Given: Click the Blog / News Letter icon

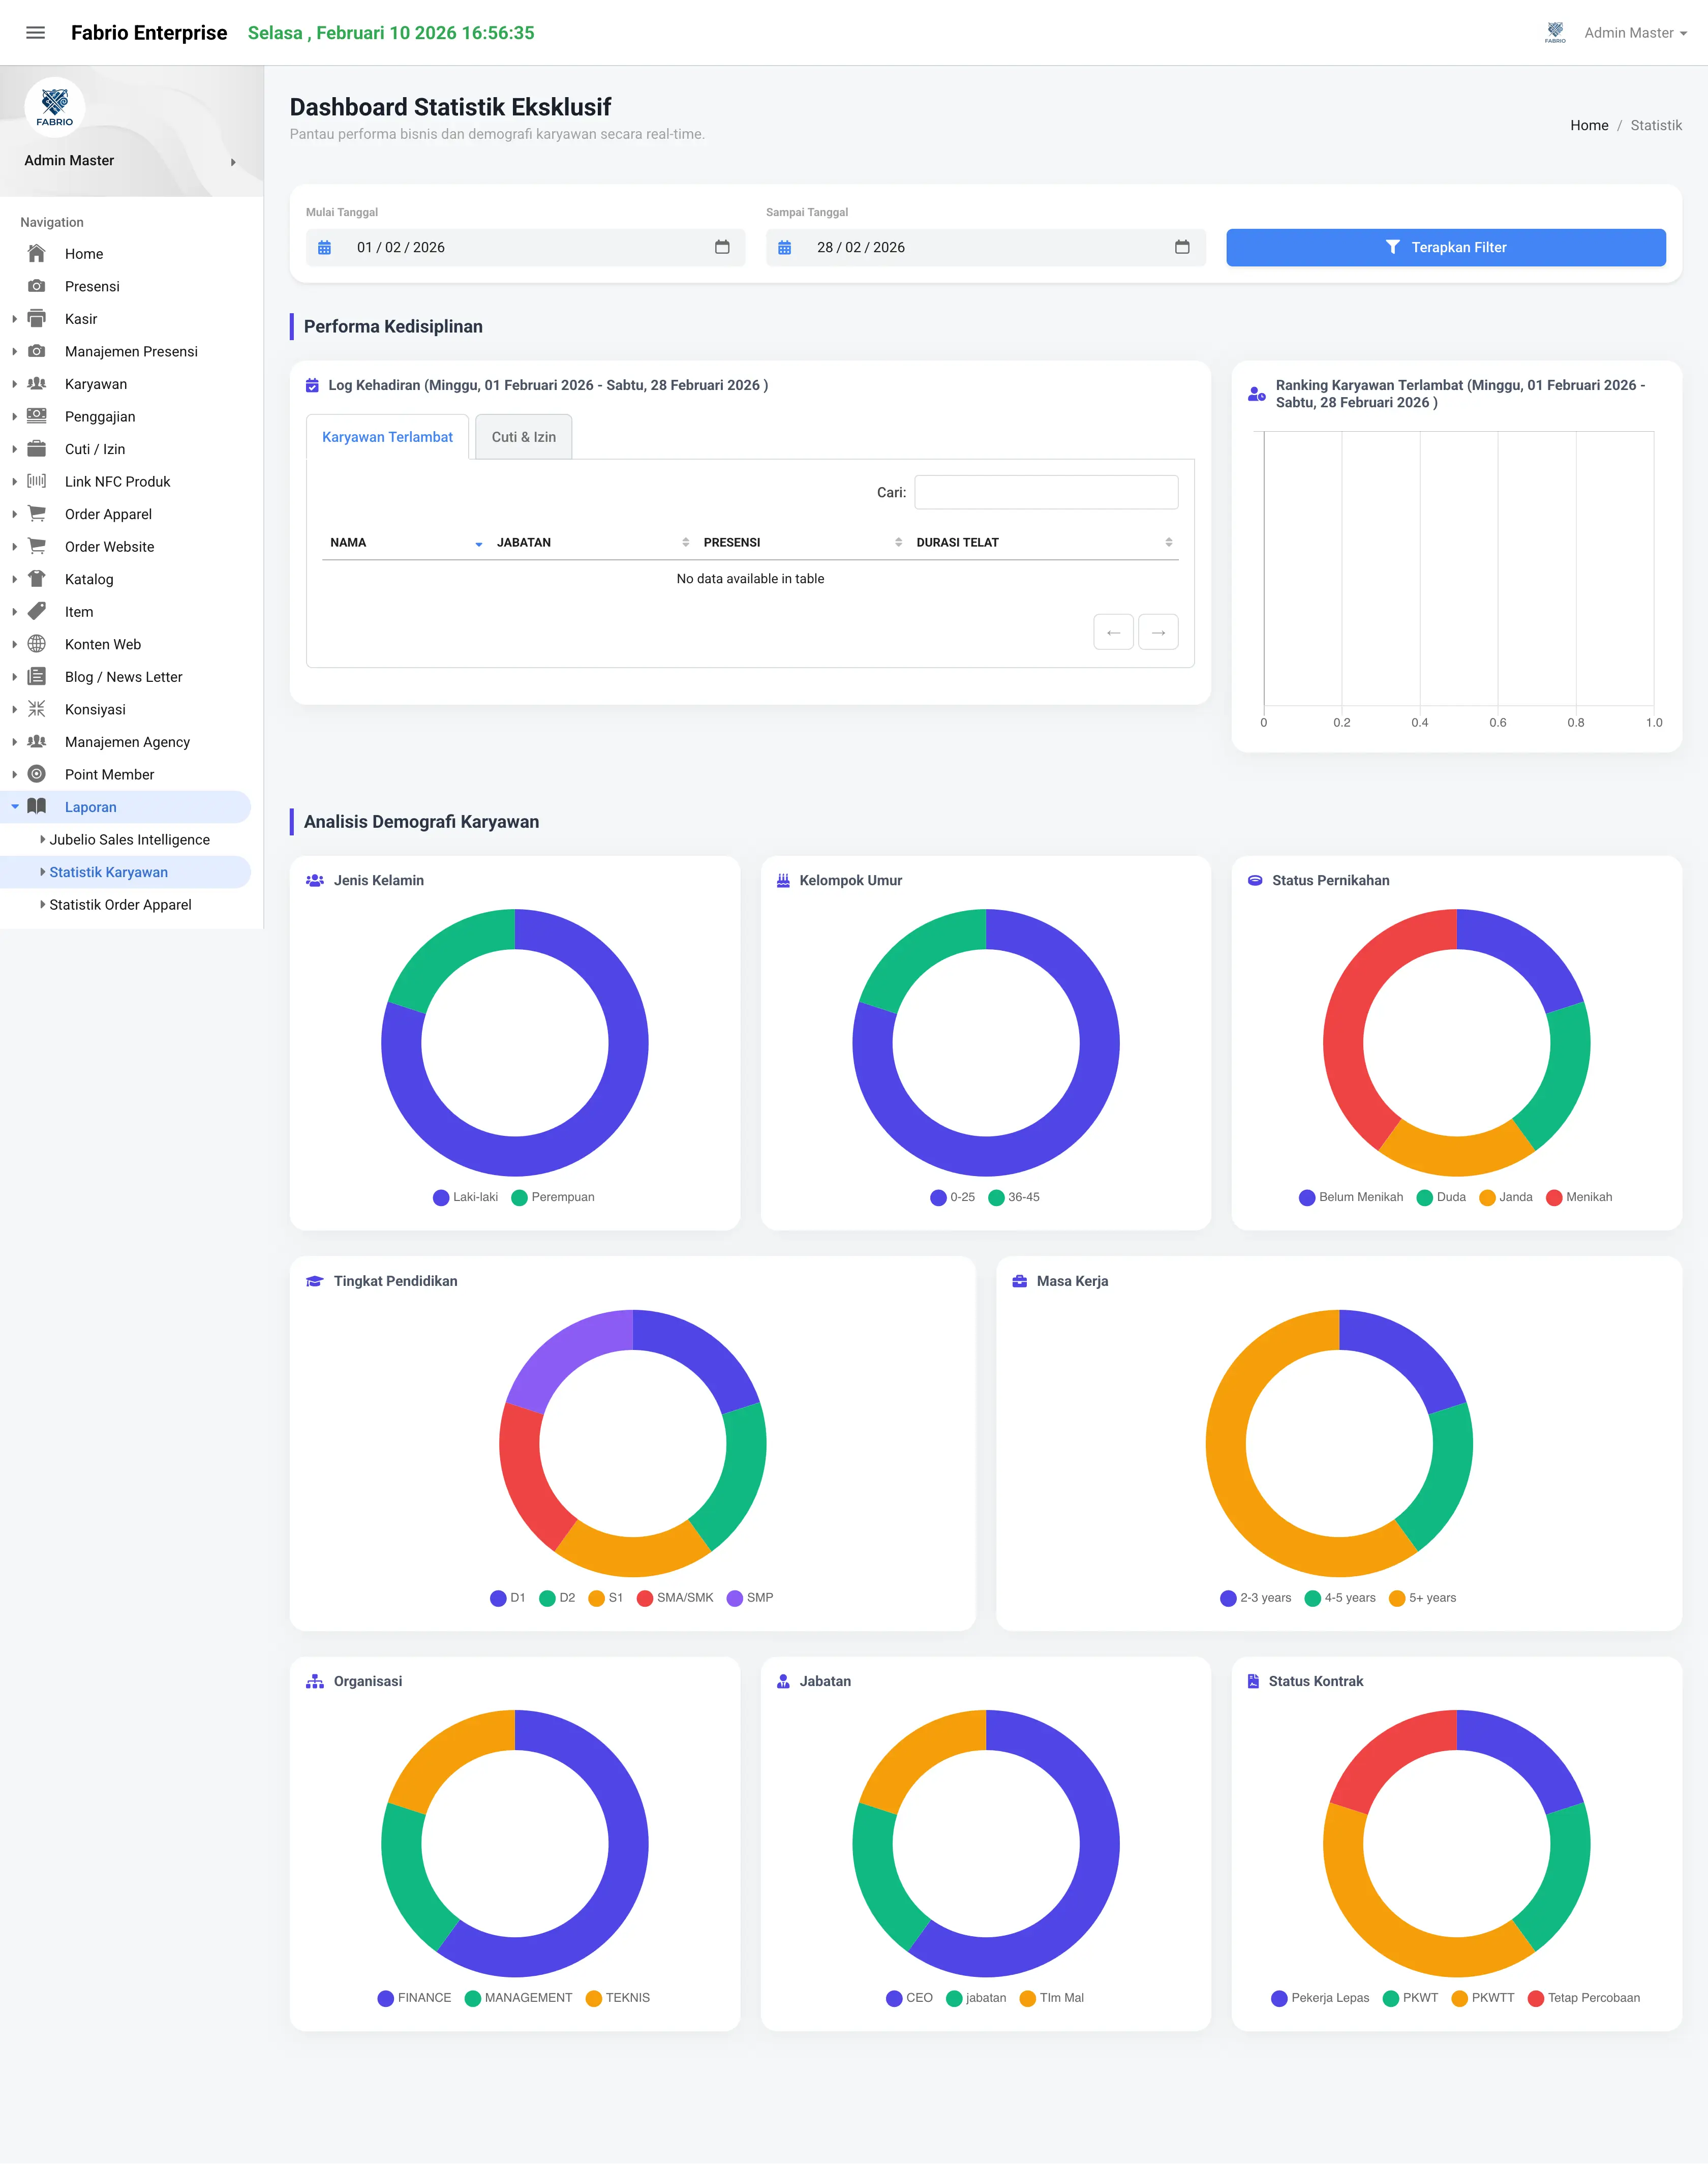Looking at the screenshot, I should [37, 676].
